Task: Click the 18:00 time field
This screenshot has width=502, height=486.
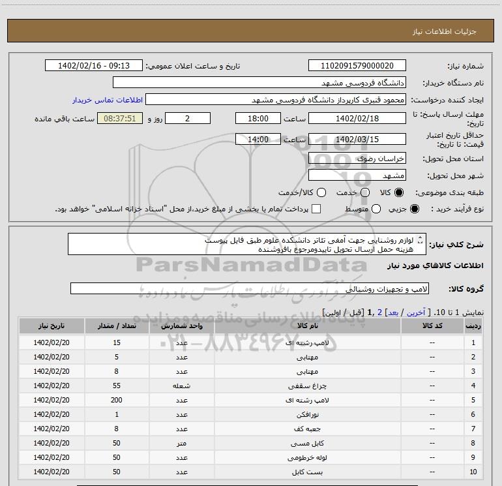Action: 258,119
